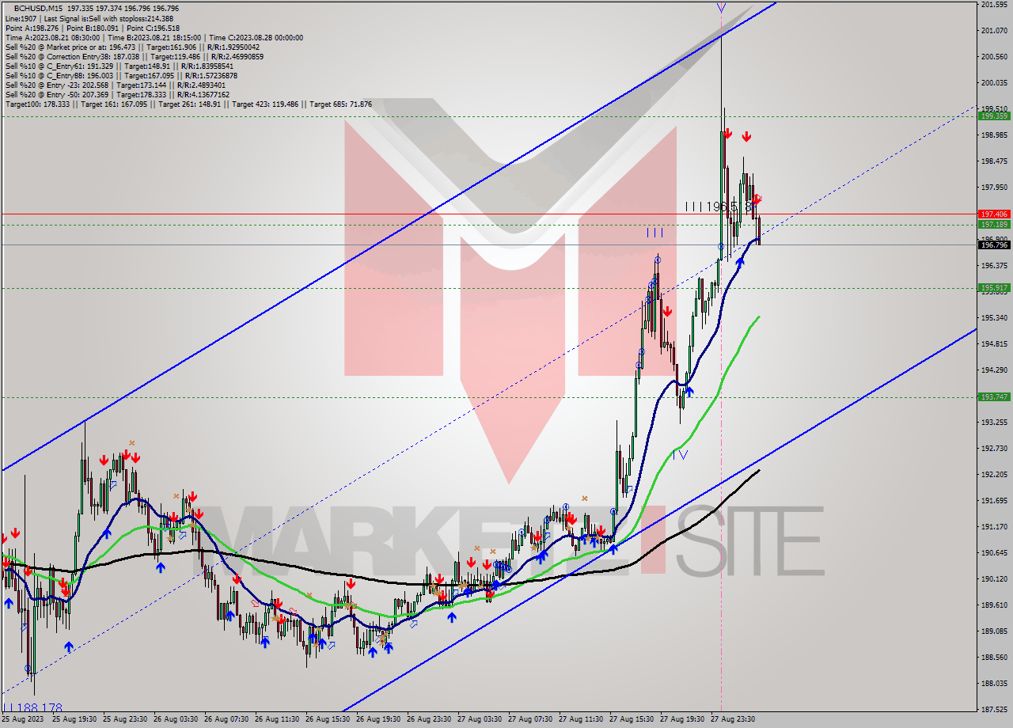The width and height of the screenshot is (1013, 728).
Task: Click the 189.085 price axis label
Action: pyautogui.click(x=993, y=631)
